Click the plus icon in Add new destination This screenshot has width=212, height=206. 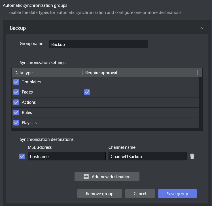pos(86,177)
